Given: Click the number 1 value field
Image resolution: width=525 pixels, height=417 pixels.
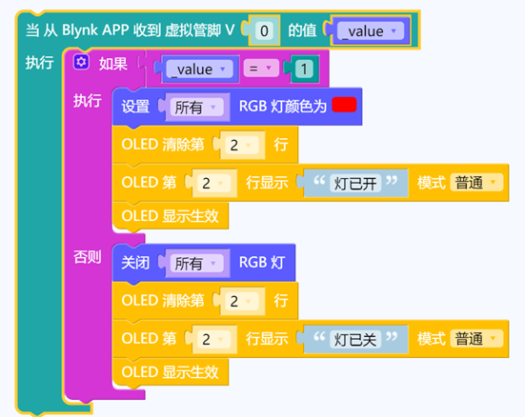Looking at the screenshot, I should click(304, 69).
